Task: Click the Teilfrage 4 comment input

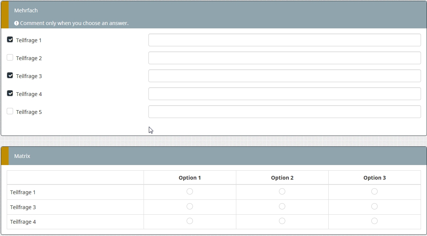Action: 285,94
